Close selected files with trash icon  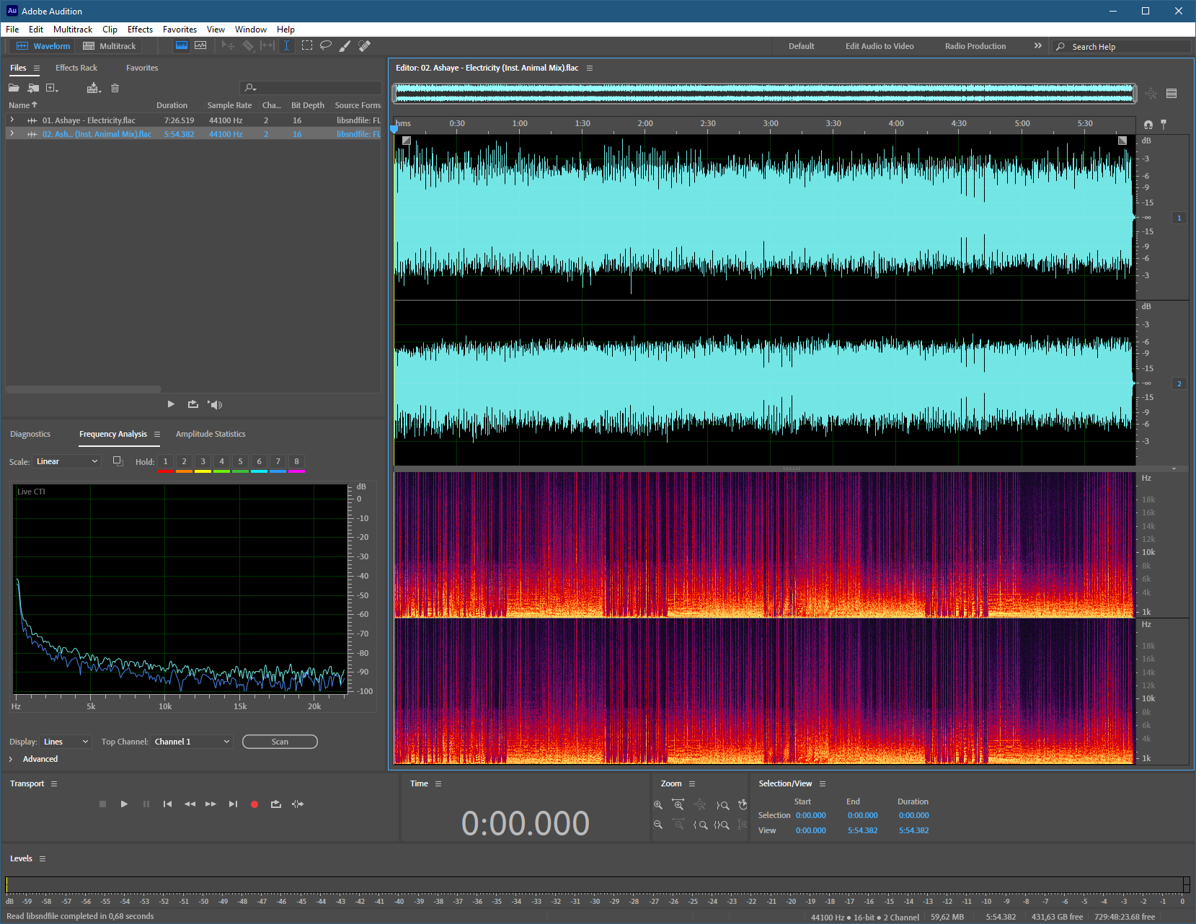pos(115,88)
